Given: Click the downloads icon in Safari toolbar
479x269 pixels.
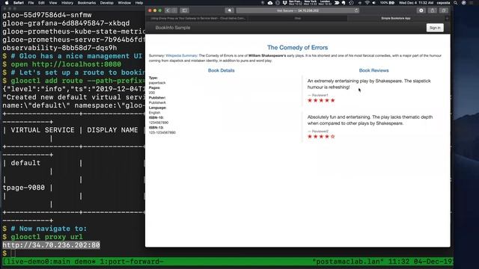Looking at the screenshot, I should (421, 10).
